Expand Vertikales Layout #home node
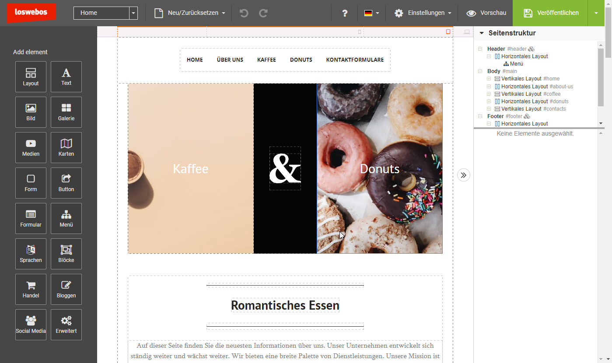Screen dimensions: 612x363 489,79
